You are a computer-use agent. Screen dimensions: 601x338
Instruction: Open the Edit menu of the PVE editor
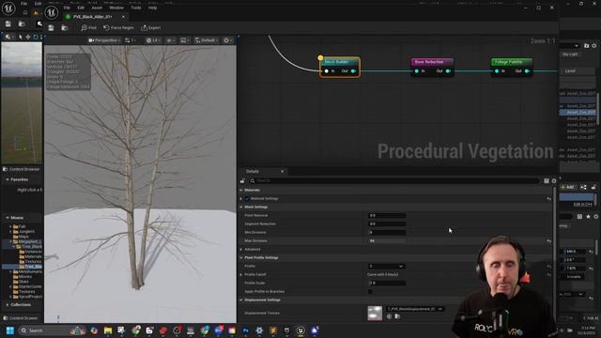(81, 8)
